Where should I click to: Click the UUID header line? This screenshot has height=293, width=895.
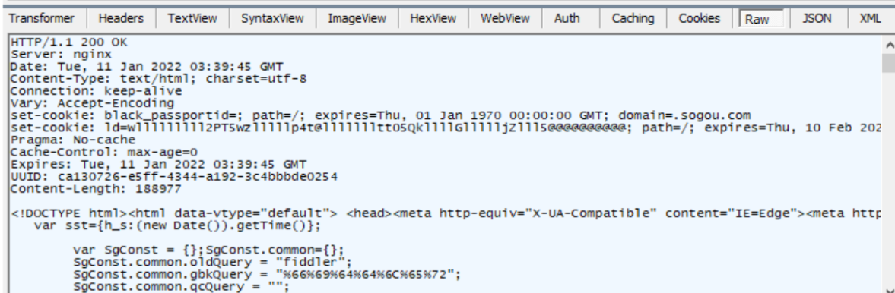pos(174,177)
